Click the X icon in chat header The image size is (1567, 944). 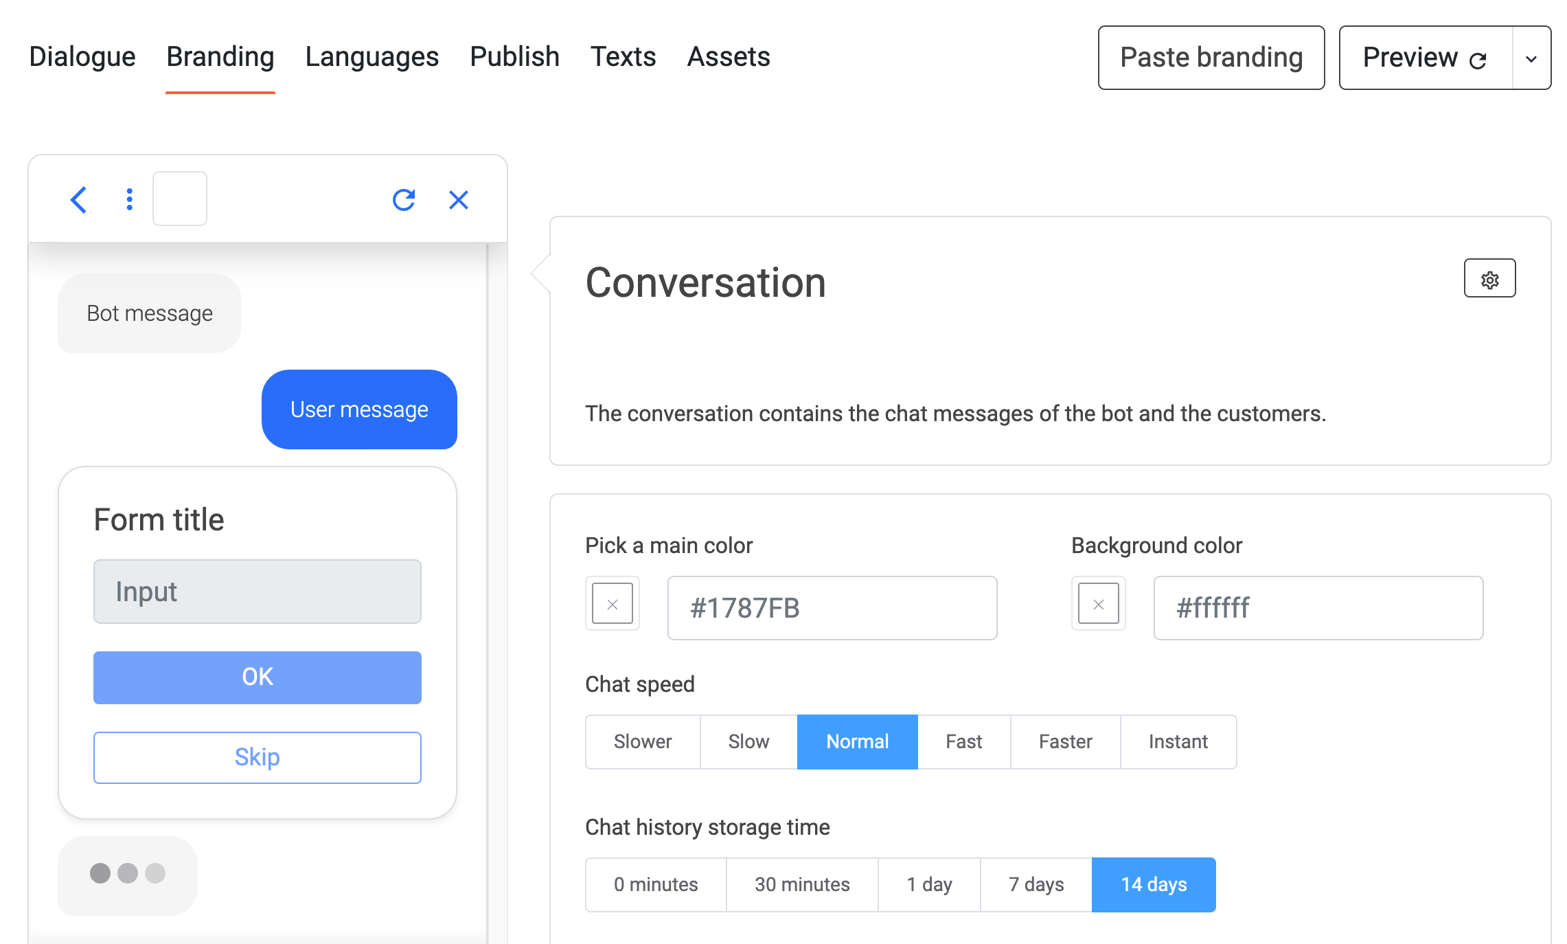[x=458, y=200]
